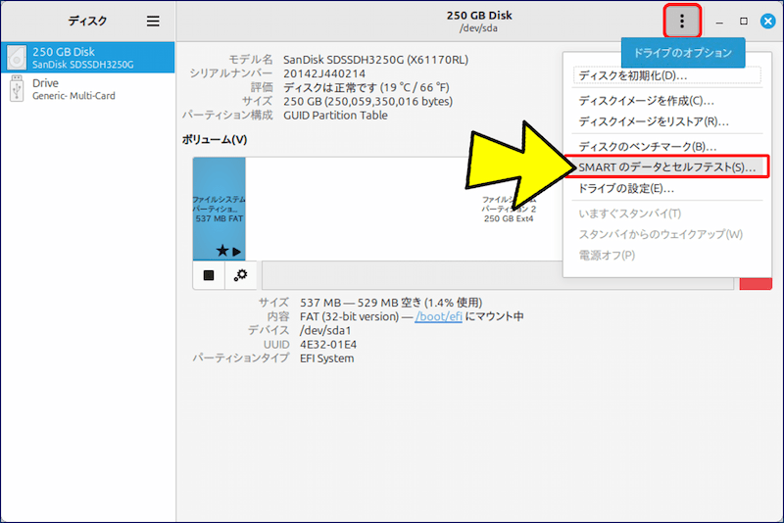Close the Disks window
This screenshot has height=523, width=784.
pyautogui.click(x=768, y=21)
